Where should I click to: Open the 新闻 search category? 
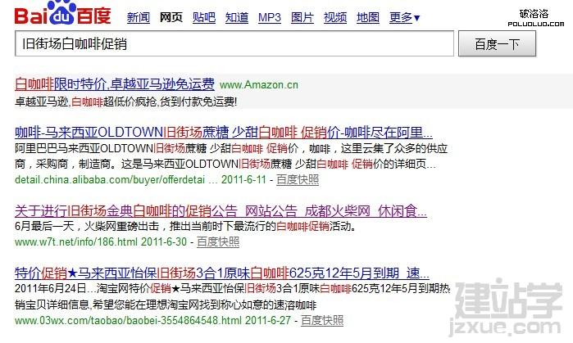[x=139, y=17]
